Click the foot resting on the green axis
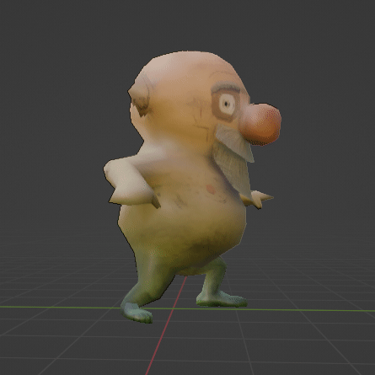 pos(222,299)
